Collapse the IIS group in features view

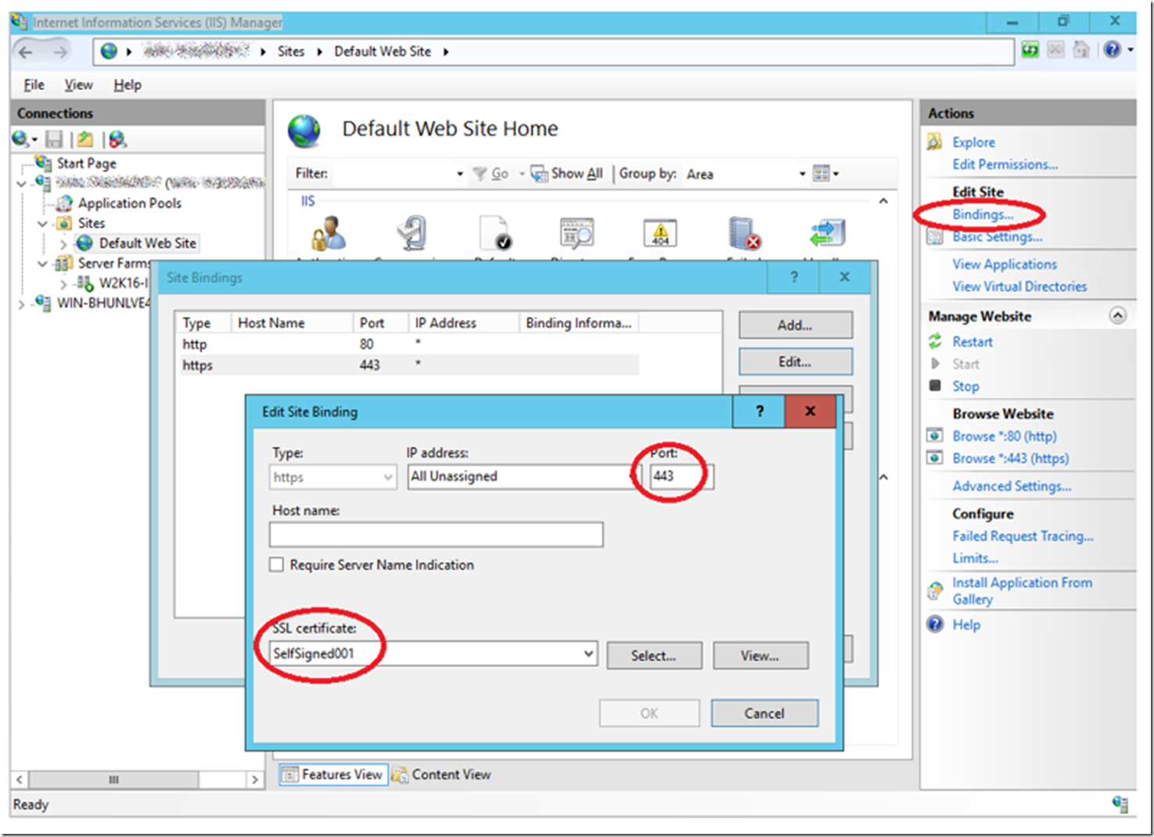click(883, 201)
